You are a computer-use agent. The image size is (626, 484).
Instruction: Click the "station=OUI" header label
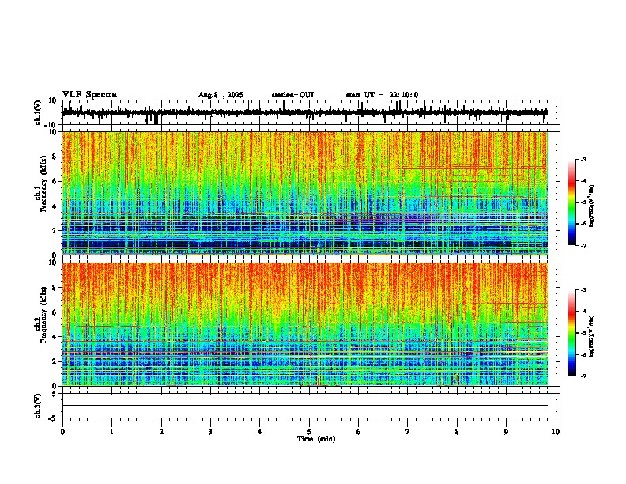(x=292, y=95)
